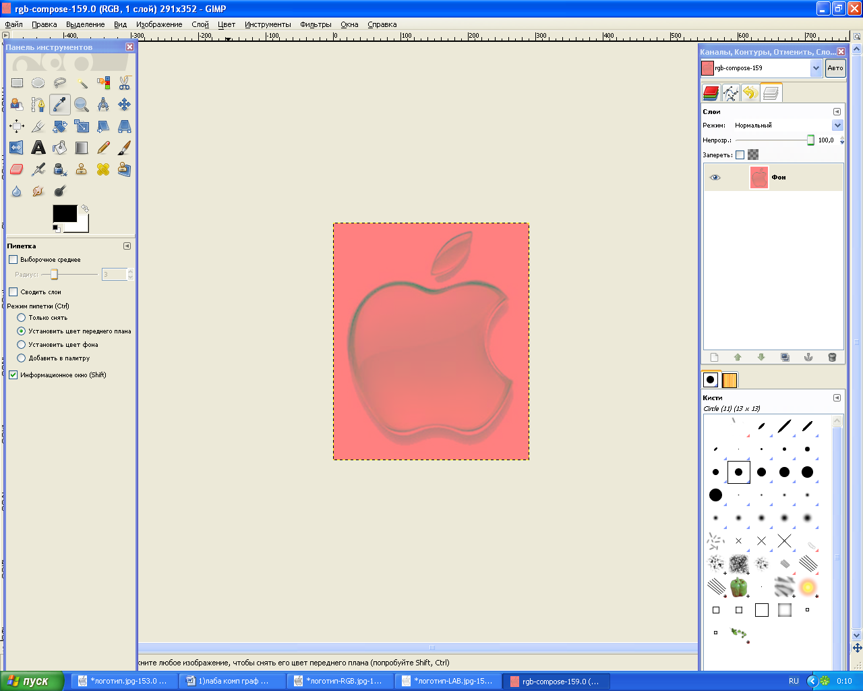The image size is (863, 691).
Task: Open the 'Фильтры' menu
Action: [316, 24]
